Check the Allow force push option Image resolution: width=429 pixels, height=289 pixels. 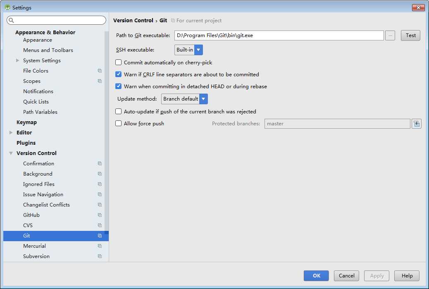[x=119, y=123]
